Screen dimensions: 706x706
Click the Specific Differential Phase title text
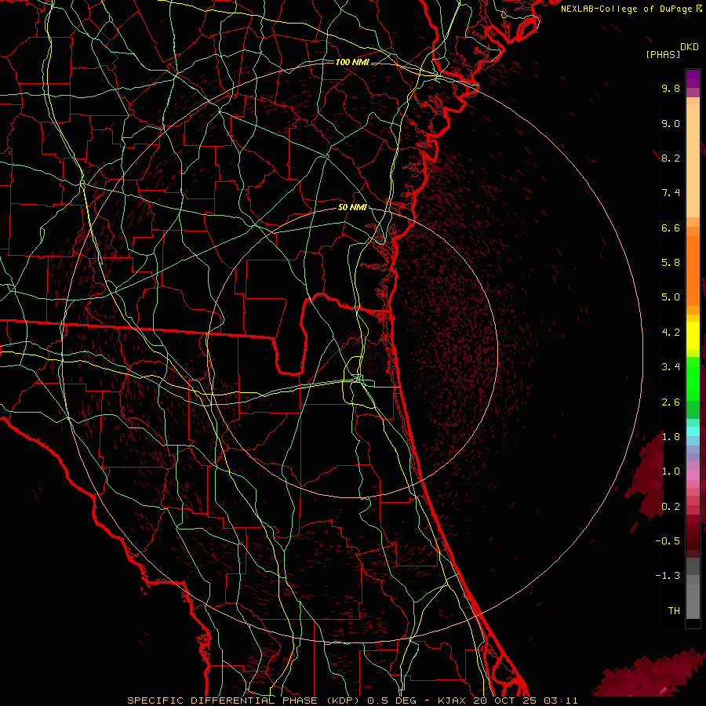(221, 700)
